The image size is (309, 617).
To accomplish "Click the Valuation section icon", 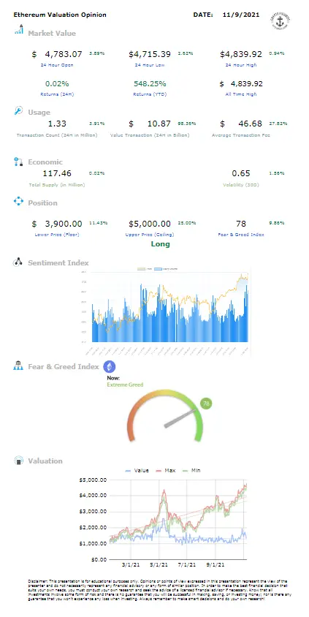I will coord(18,461).
